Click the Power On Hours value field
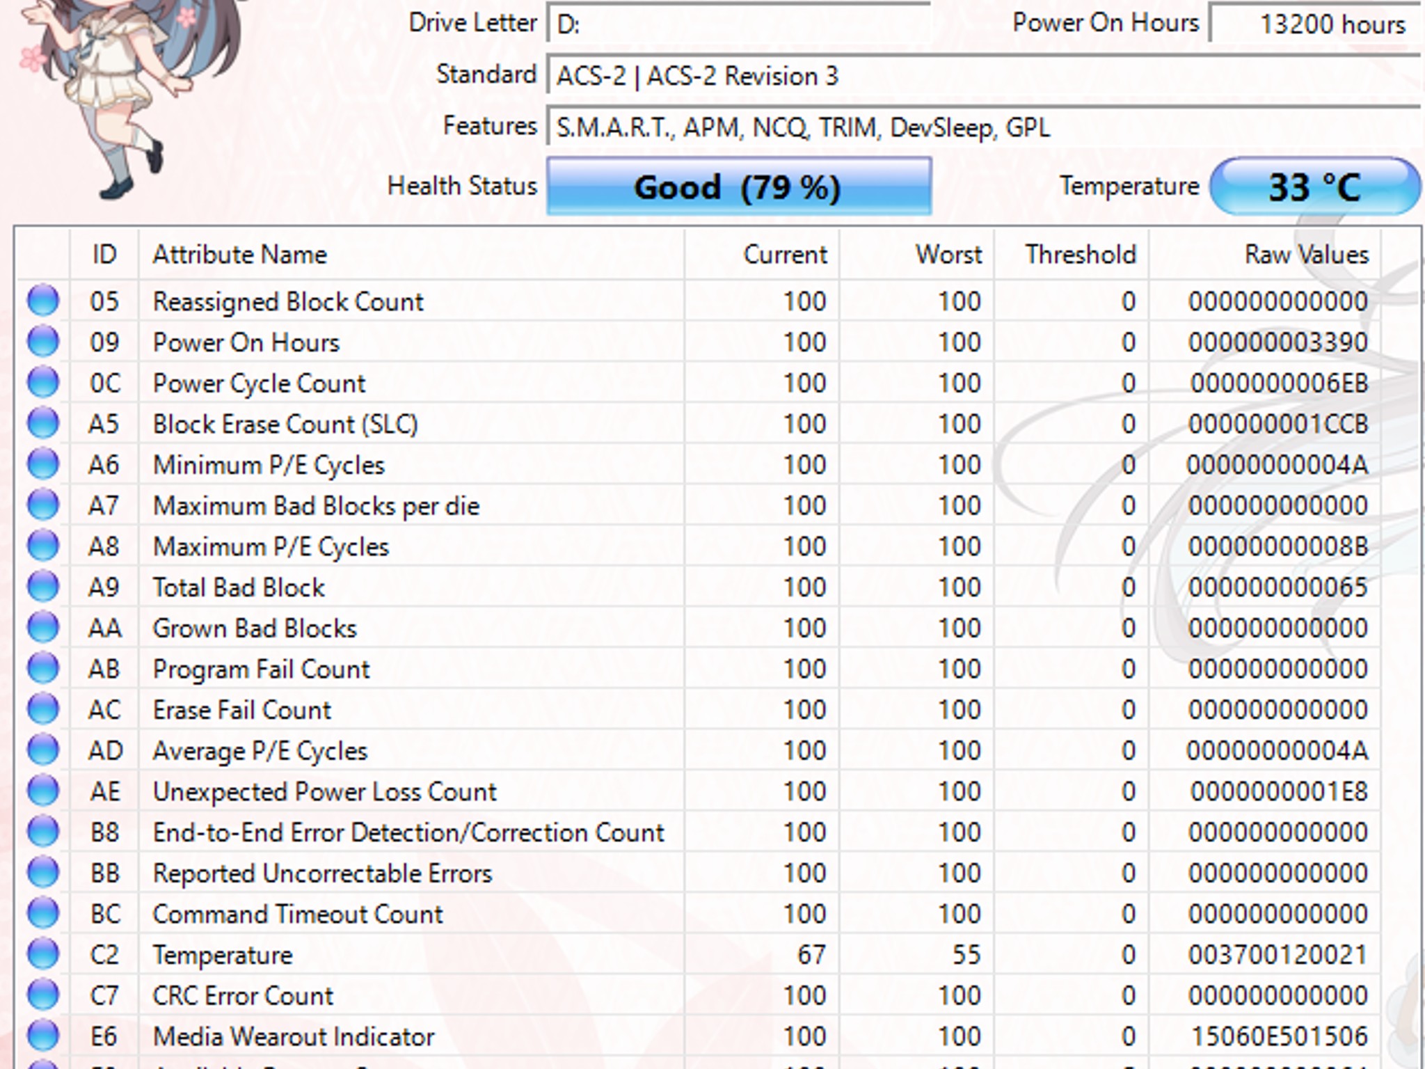Image resolution: width=1425 pixels, height=1069 pixels. 1315,24
